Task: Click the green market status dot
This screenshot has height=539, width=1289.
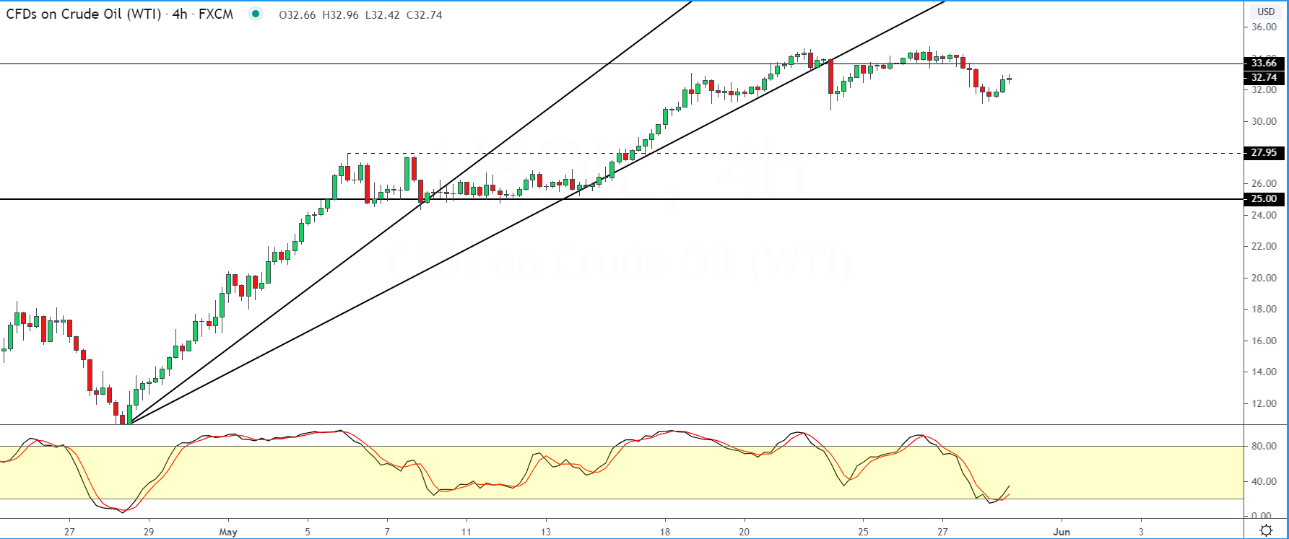Action: (x=255, y=14)
